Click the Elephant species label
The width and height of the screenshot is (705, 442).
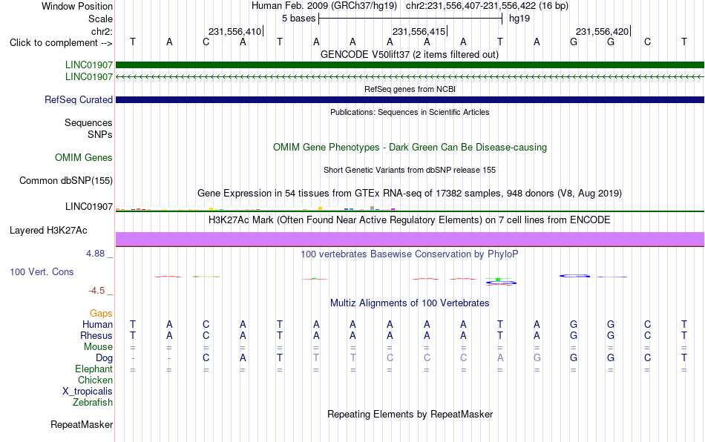coord(94,369)
